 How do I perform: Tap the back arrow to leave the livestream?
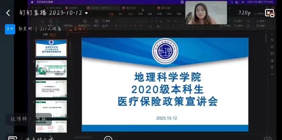[x=8, y=13]
